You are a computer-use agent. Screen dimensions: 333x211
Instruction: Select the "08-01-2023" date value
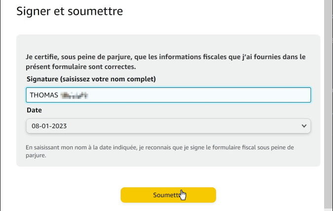[x=49, y=126]
